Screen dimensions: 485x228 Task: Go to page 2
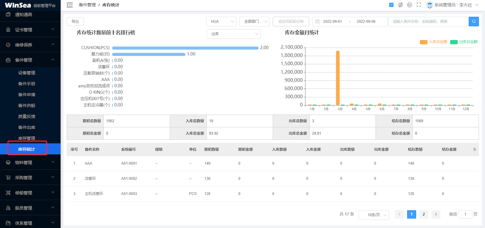pyautogui.click(x=423, y=214)
